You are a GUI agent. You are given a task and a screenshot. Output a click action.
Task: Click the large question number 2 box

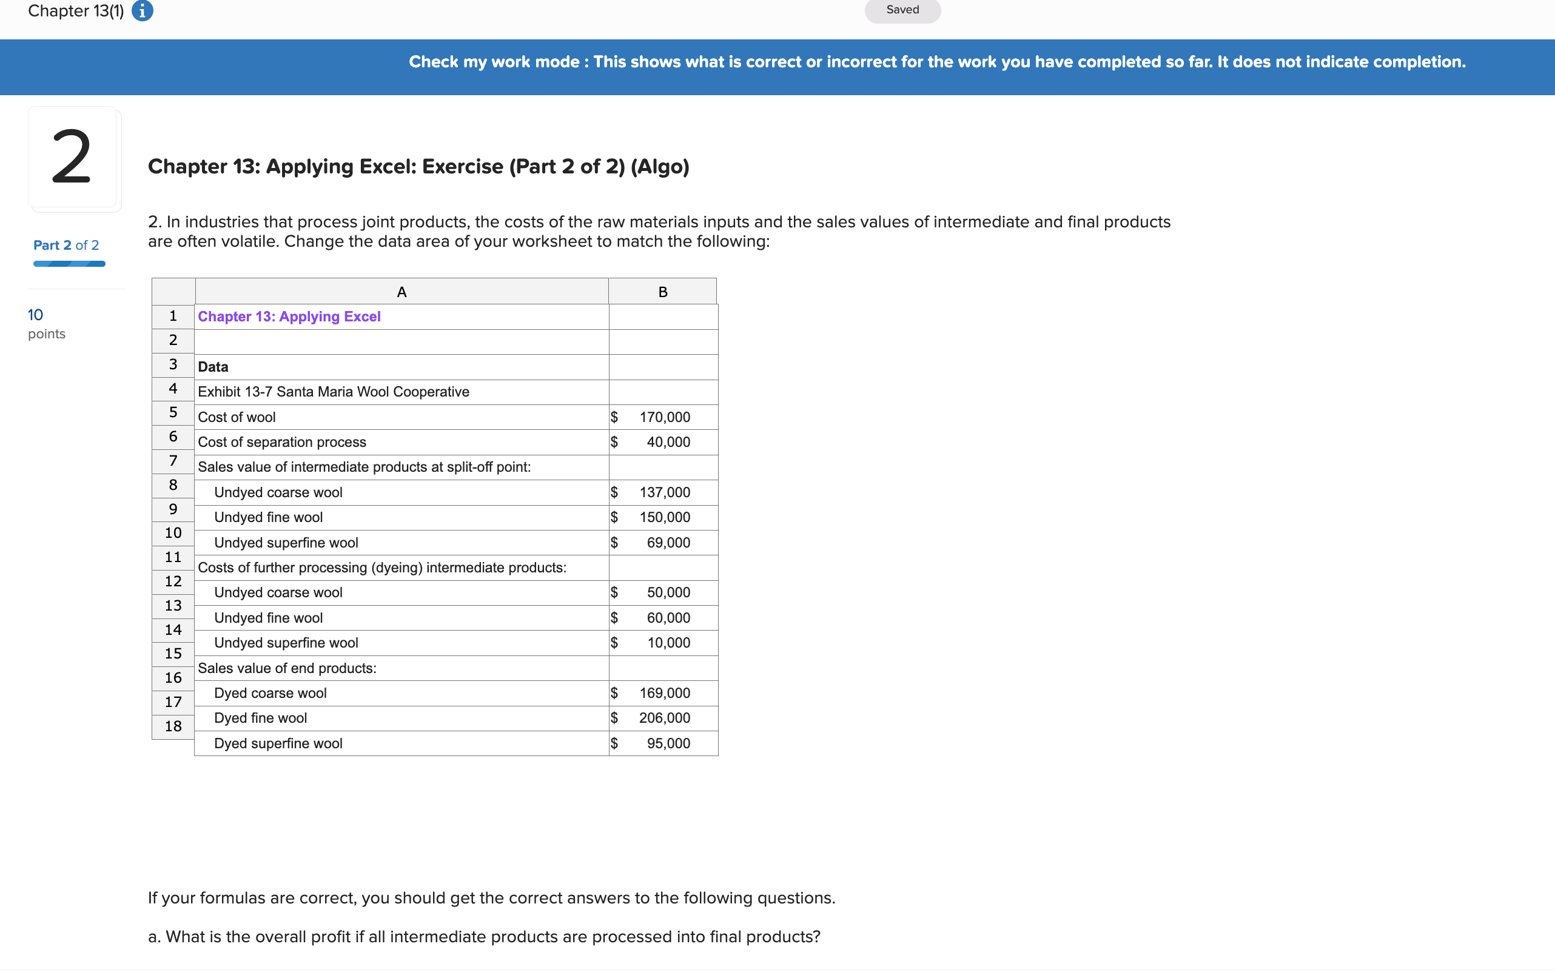[x=74, y=158]
